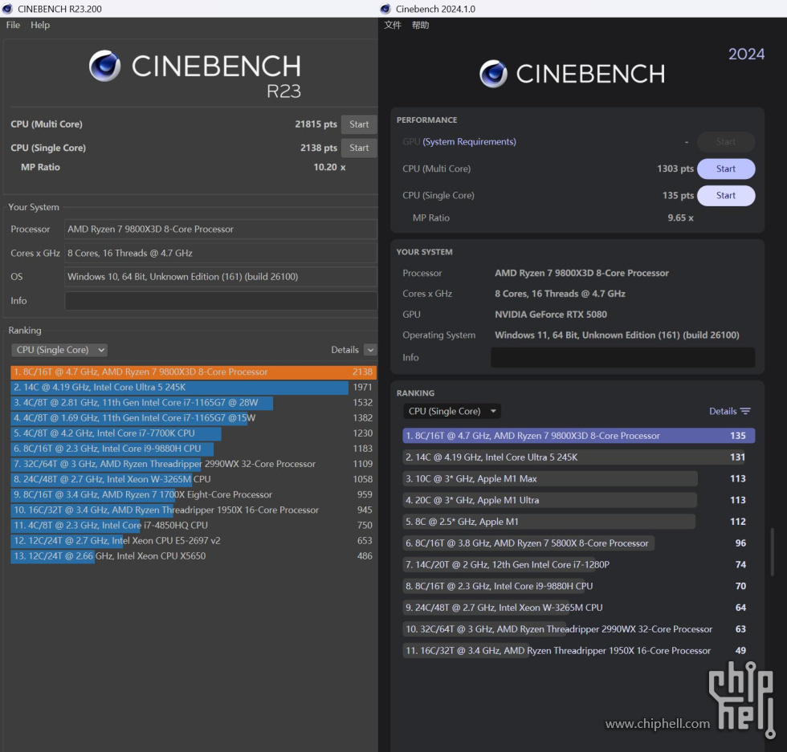
Task: Click Cinebench 2024 title bar app icon
Action: [385, 9]
